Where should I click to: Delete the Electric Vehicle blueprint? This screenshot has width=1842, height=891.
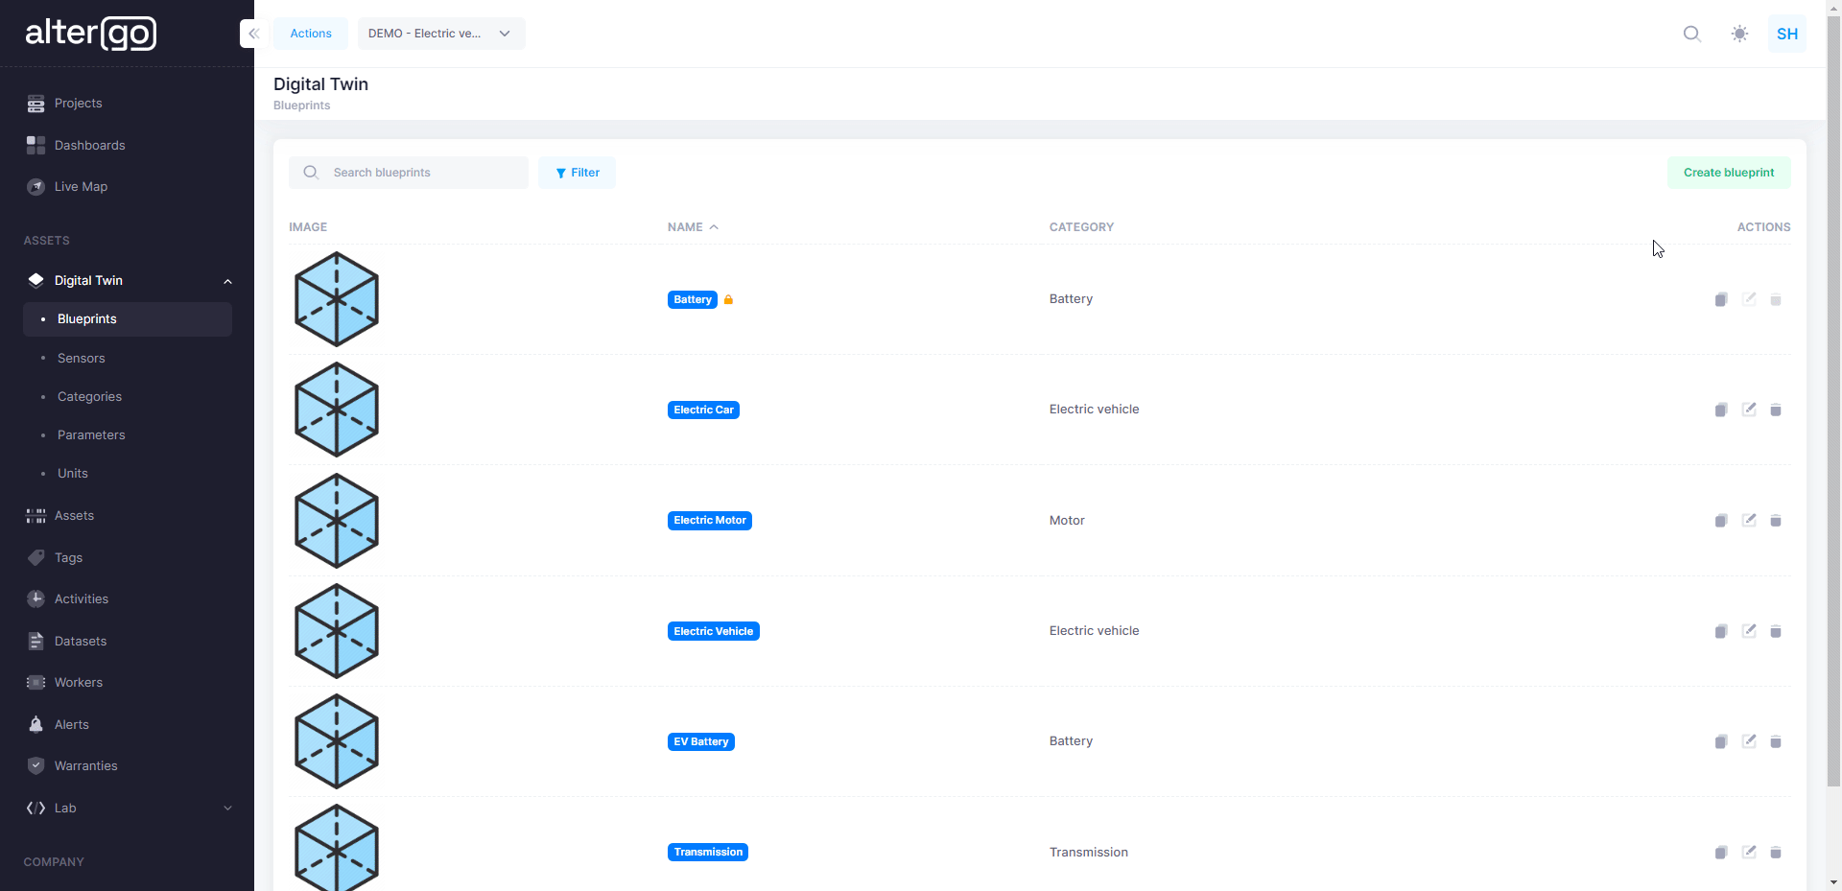(1776, 631)
